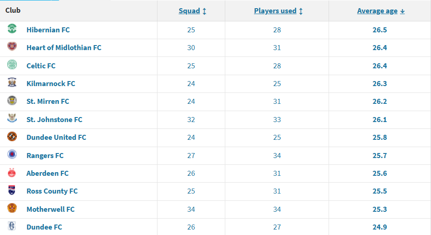431x235 pixels.
Task: Open the Motherwell FC club link
Action: point(51,209)
